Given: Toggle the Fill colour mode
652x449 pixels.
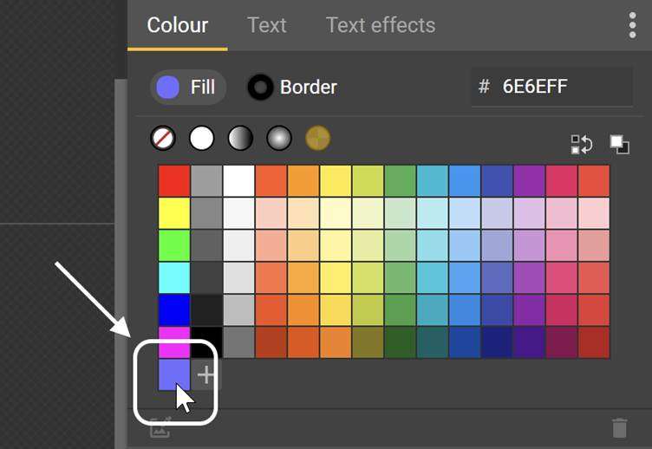Looking at the screenshot, I should (188, 88).
